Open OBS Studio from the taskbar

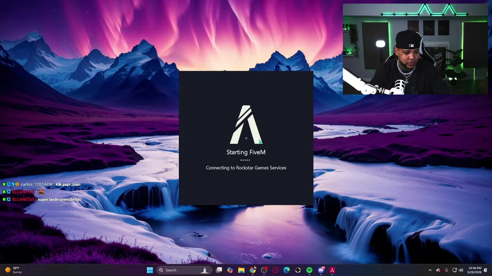[x=264, y=270]
